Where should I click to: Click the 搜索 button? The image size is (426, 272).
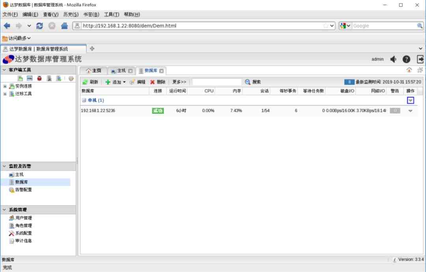click(x=253, y=82)
